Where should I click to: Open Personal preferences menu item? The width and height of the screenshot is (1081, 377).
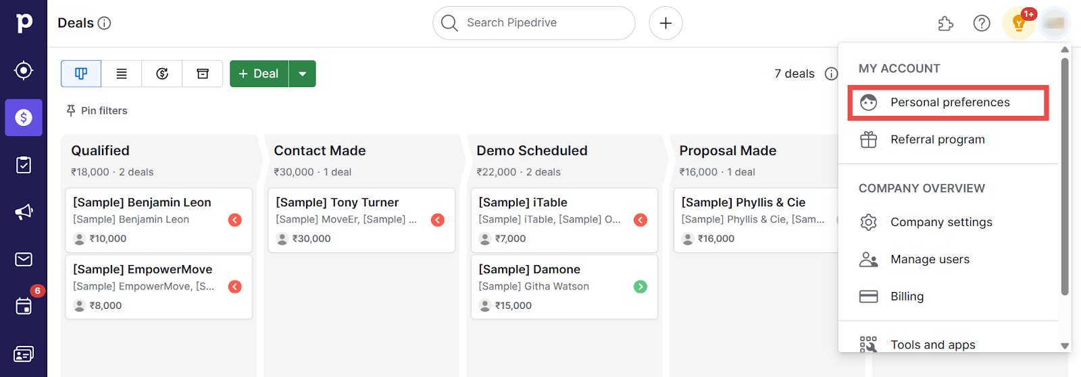[x=949, y=103]
